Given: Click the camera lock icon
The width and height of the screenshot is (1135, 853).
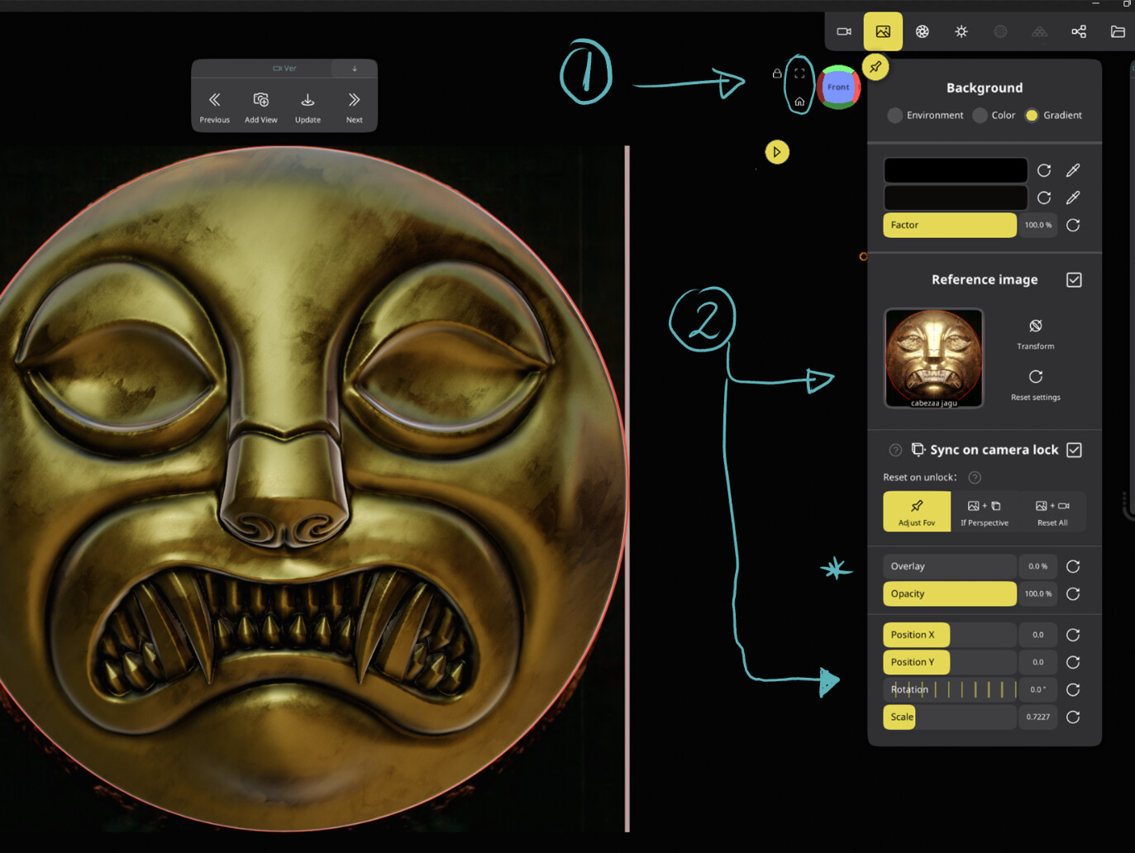Looking at the screenshot, I should [x=777, y=74].
